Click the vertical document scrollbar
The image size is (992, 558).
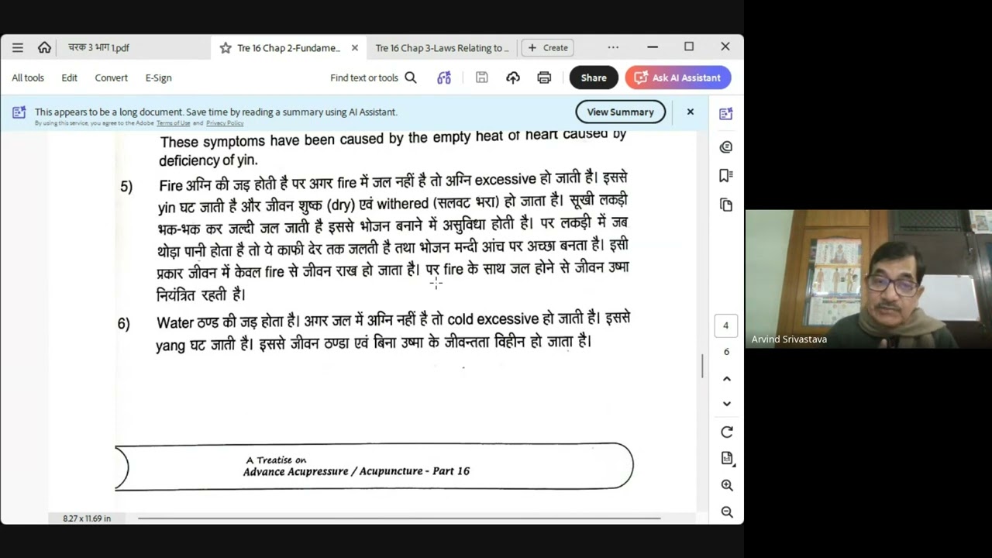pyautogui.click(x=703, y=366)
